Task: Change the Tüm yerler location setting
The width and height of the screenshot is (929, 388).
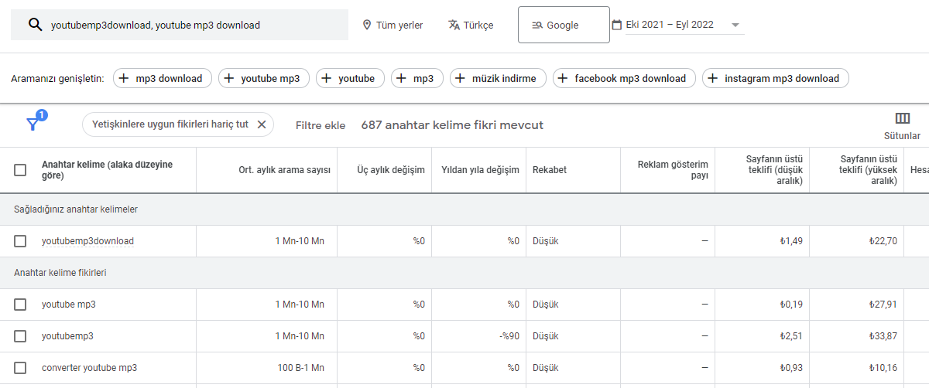Action: 393,25
